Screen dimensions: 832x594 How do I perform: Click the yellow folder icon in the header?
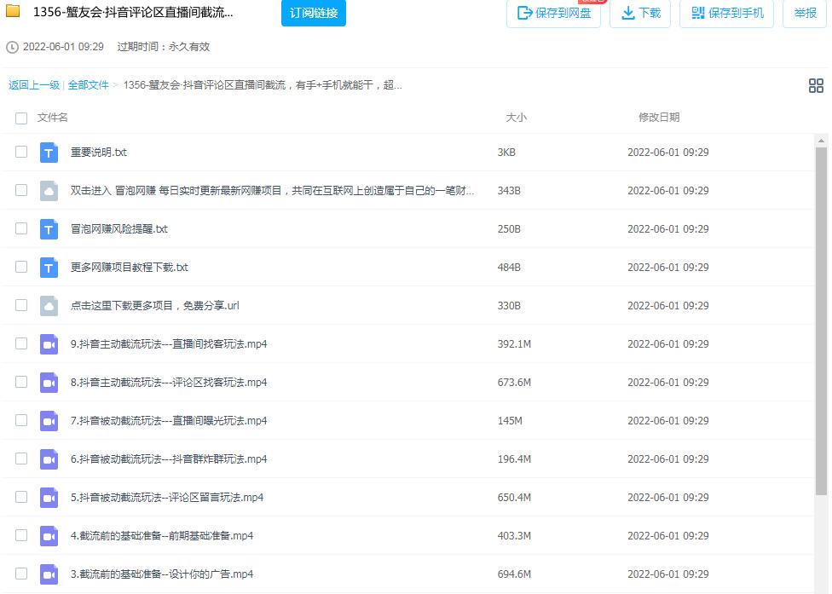pyautogui.click(x=13, y=10)
